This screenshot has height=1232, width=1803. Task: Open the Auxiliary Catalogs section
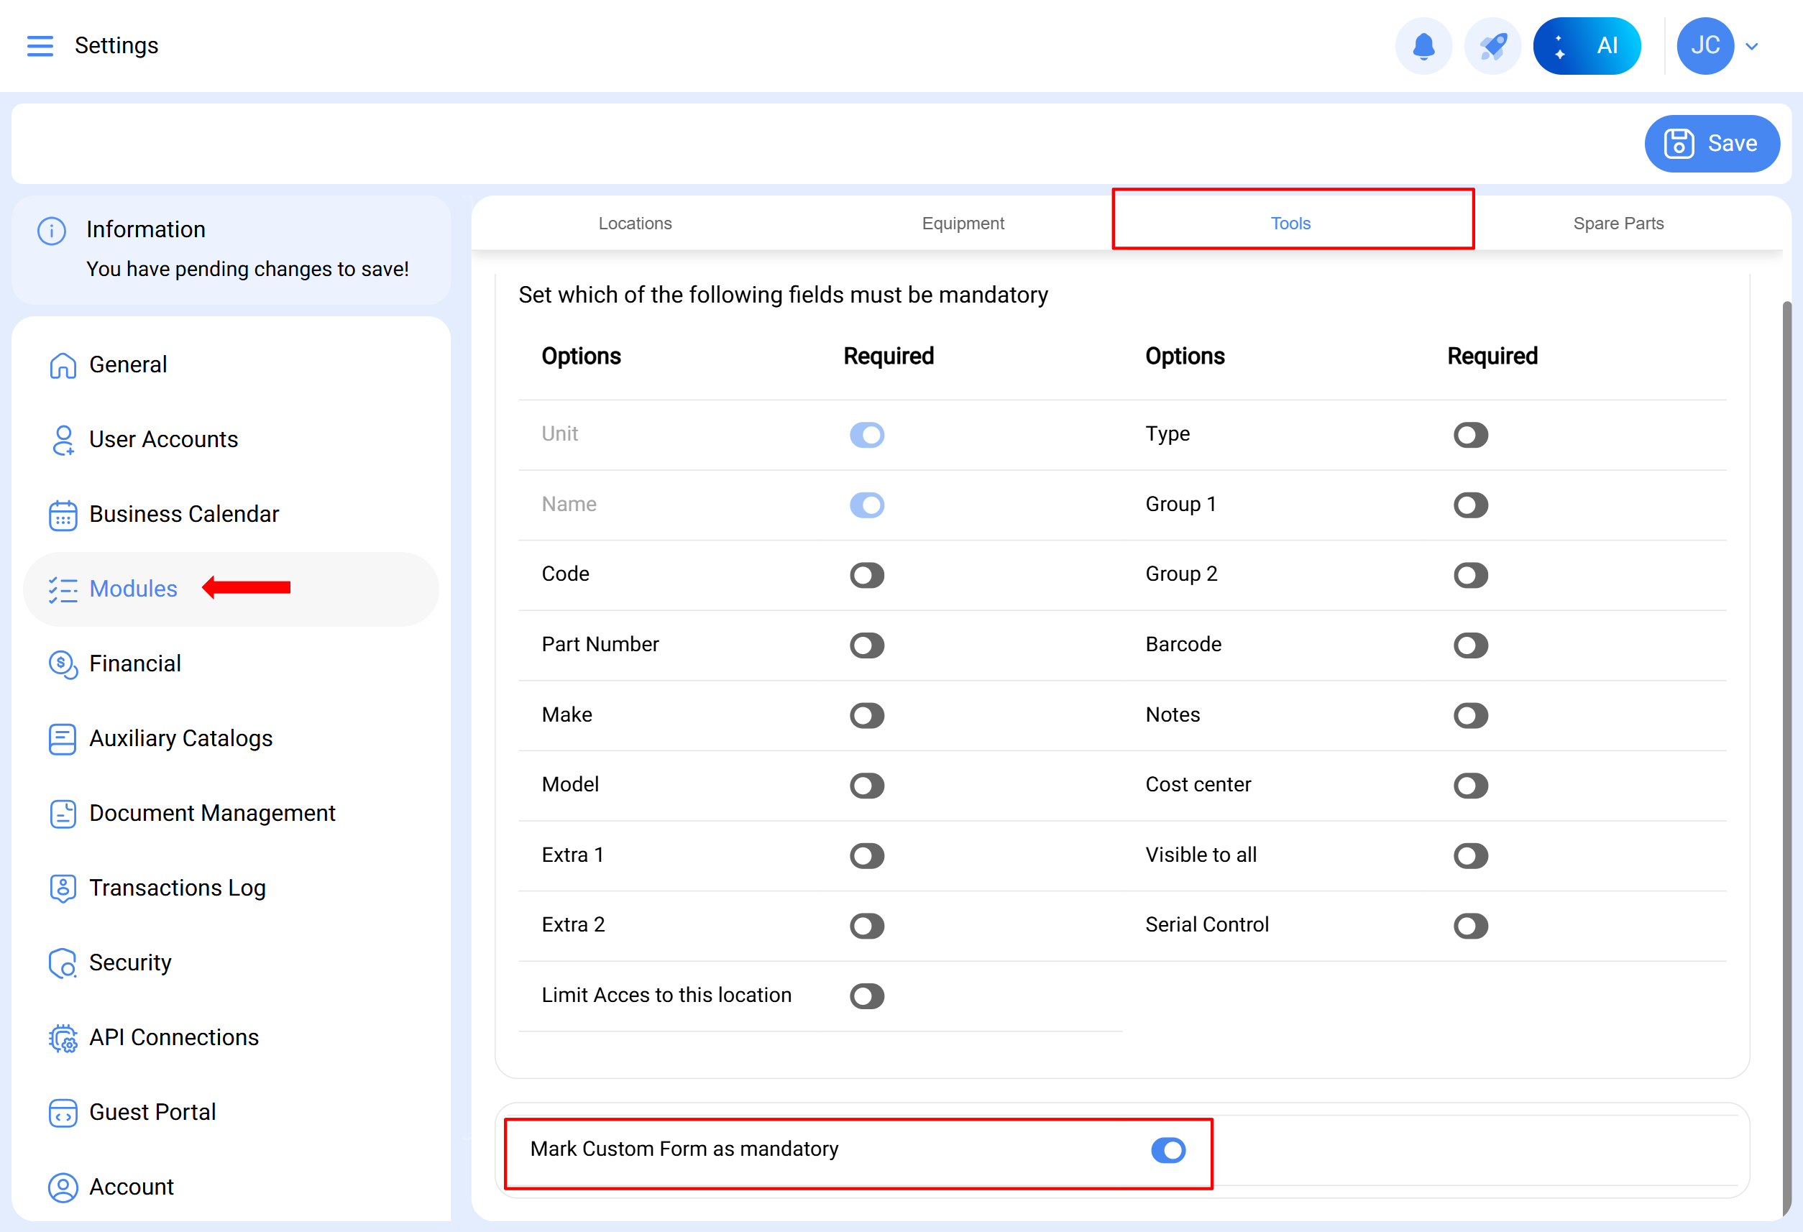pyautogui.click(x=180, y=737)
